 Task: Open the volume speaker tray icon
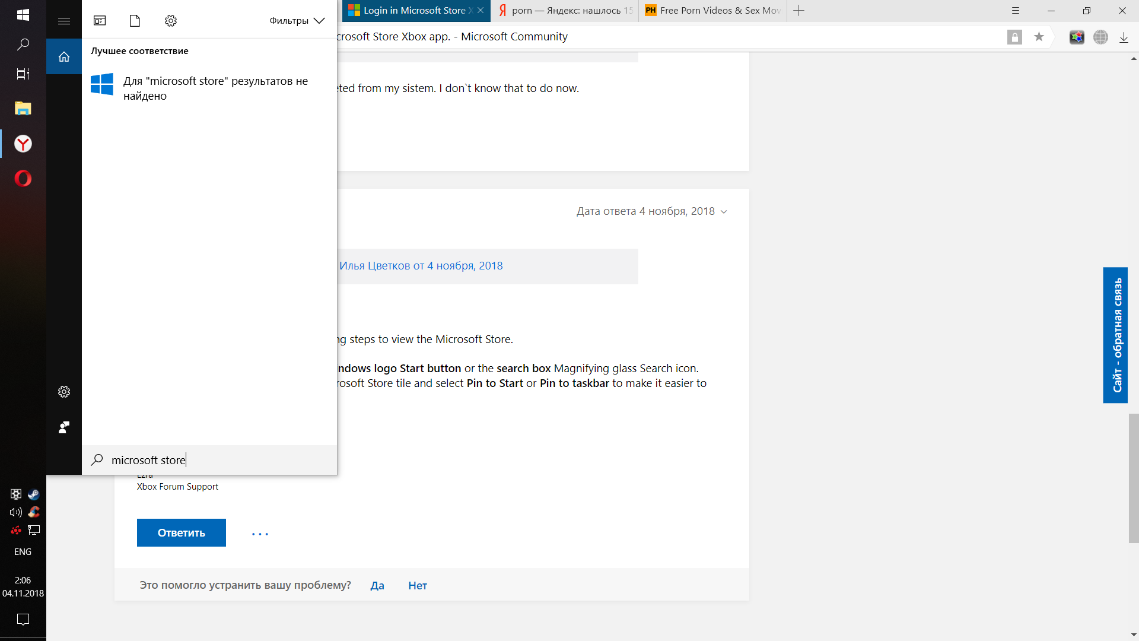pos(16,512)
